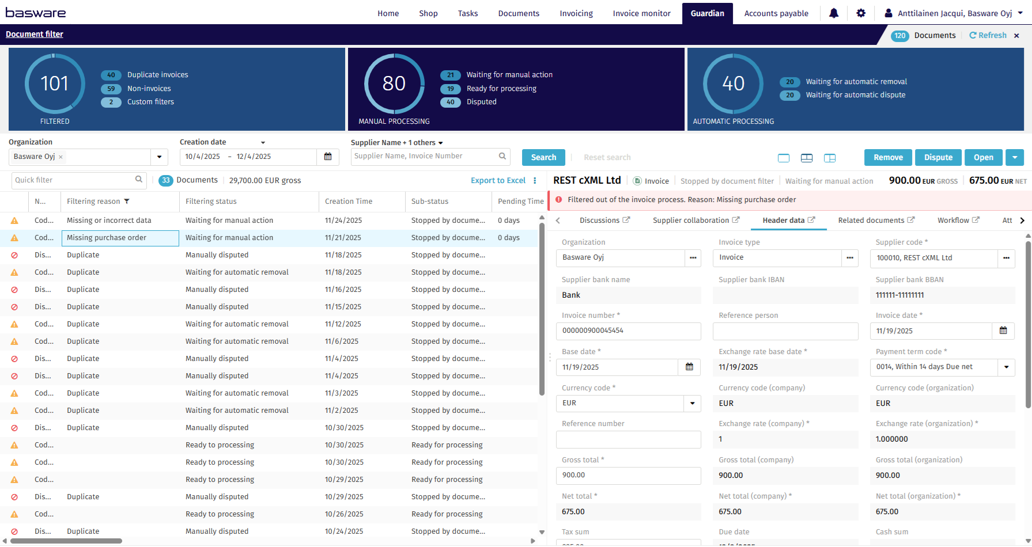
Task: Switch to the Discussions tab
Action: 600,220
